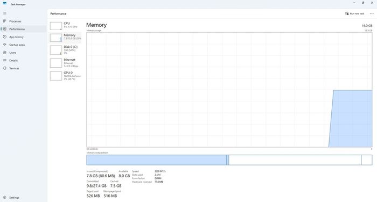The height and width of the screenshot is (202, 377).
Task: Open the hamburger navigation menu
Action: pyautogui.click(x=4, y=13)
